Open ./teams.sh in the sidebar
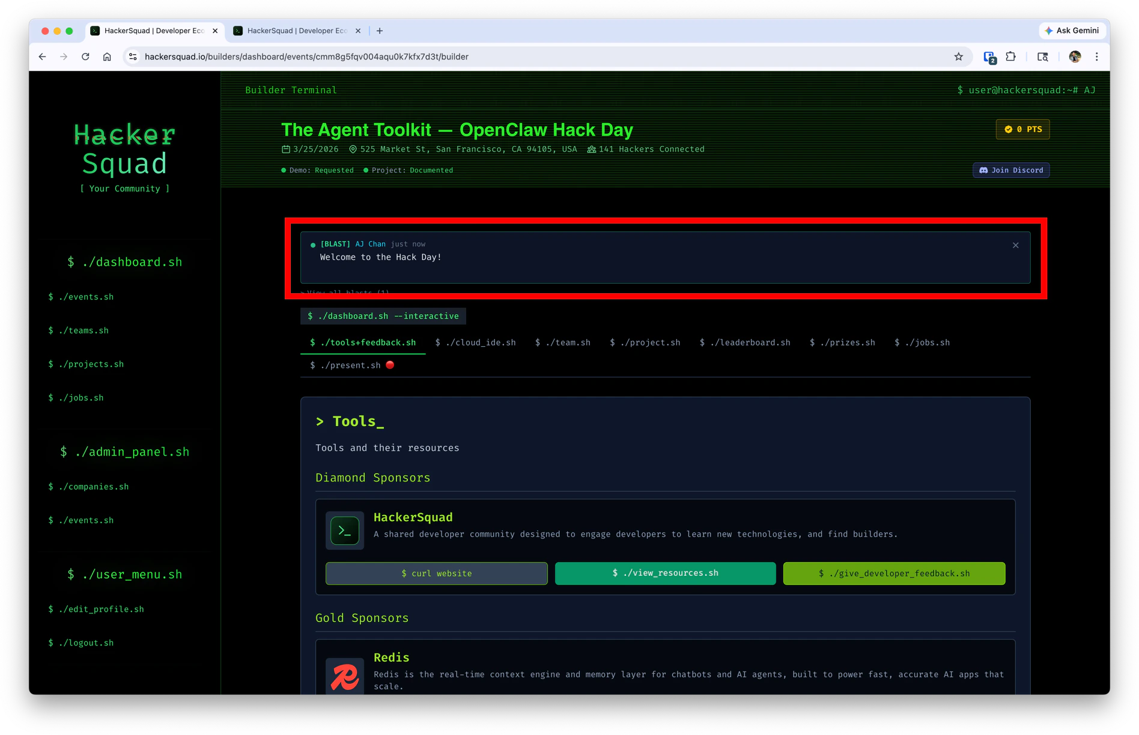Screen dimensions: 1139x735 (79, 331)
